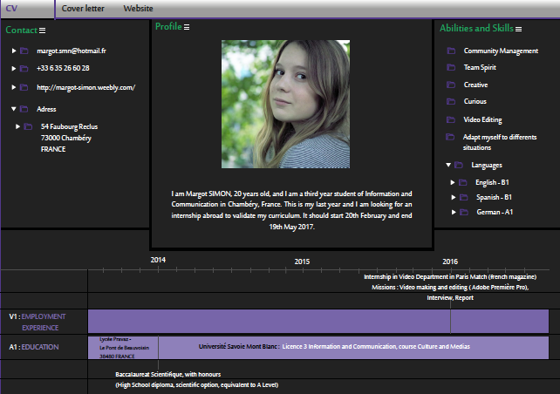Expand the email address row arrow
Image resolution: width=560 pixels, height=394 pixels.
[x=14, y=51]
